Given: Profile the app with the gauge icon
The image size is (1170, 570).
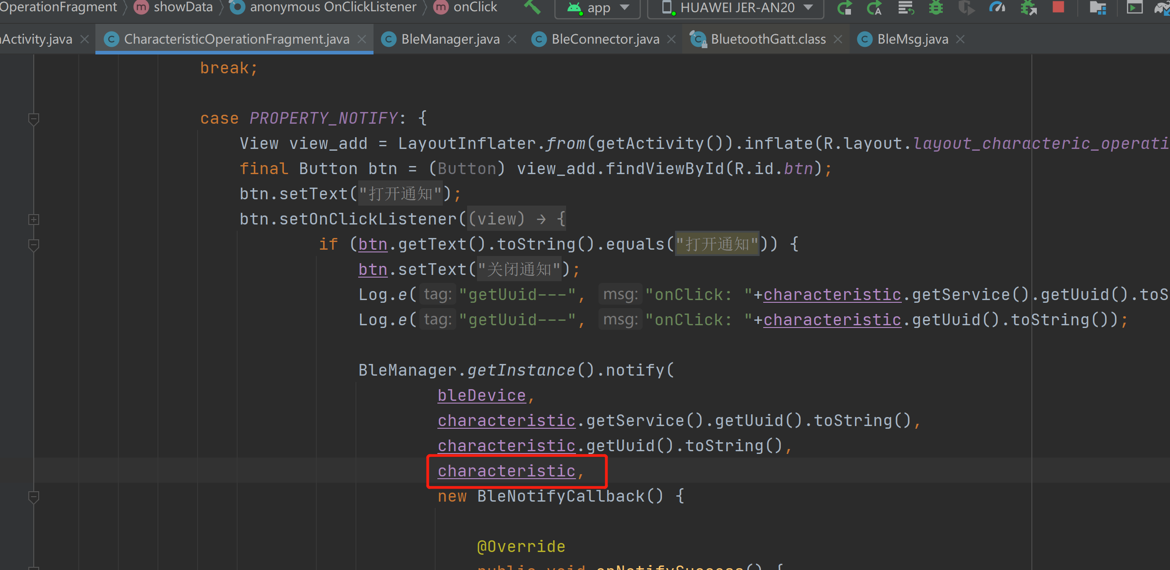Looking at the screenshot, I should (x=996, y=8).
